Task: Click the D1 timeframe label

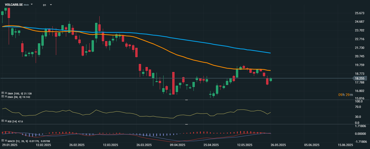Action: pos(44,5)
